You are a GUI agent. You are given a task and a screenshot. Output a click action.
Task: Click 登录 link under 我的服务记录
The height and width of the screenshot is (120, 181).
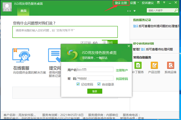click(135, 26)
